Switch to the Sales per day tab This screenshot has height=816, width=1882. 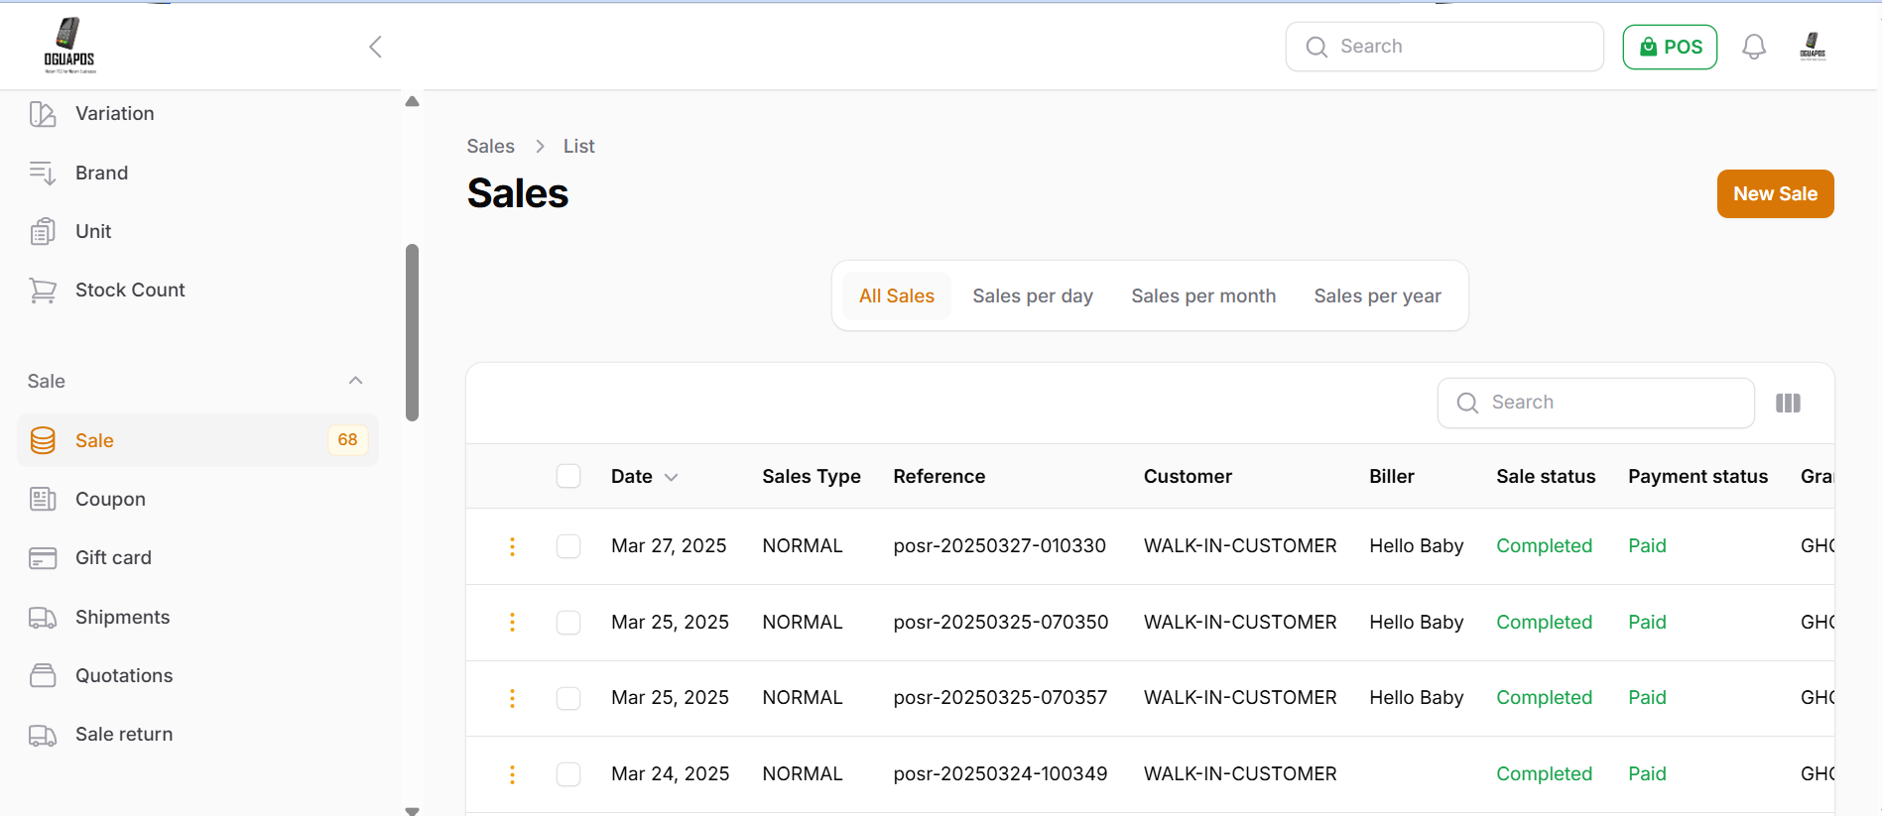coord(1032,296)
